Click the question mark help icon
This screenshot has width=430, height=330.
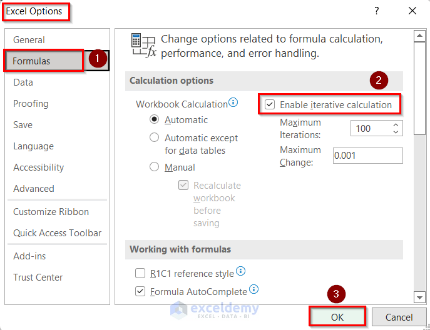(377, 11)
